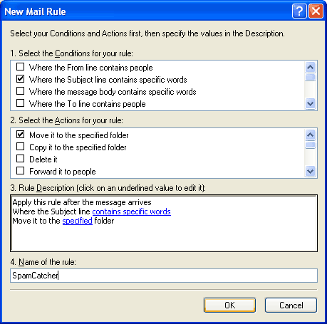The height and width of the screenshot is (324, 327).
Task: Tick 'Where the To line contains people'
Action: (20, 103)
